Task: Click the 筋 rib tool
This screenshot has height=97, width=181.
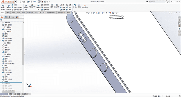Action: (x=62, y=5)
